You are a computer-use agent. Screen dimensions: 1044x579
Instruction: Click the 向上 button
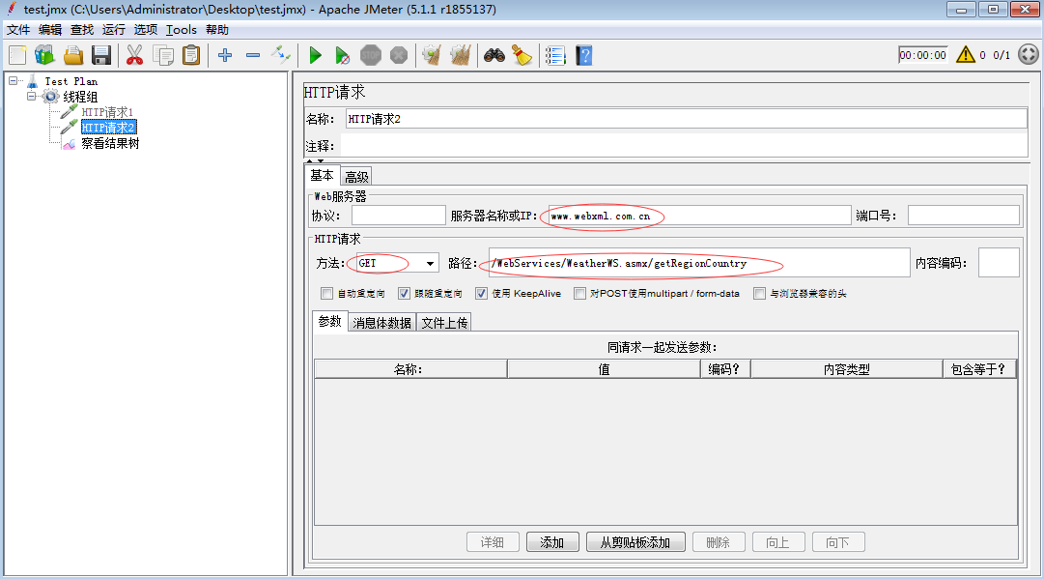(x=778, y=542)
